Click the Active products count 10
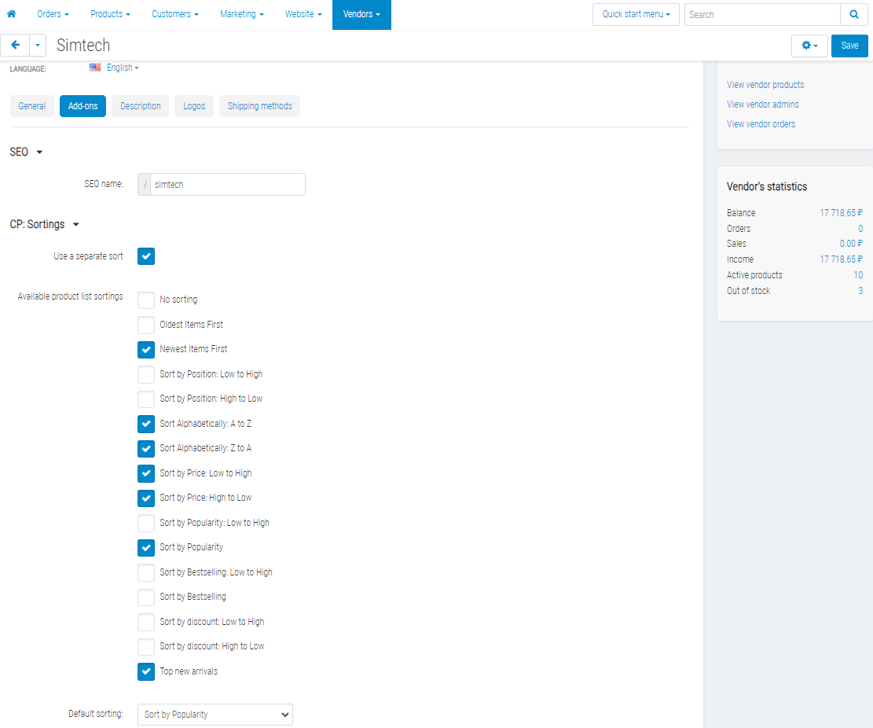The height and width of the screenshot is (728, 873). [858, 274]
